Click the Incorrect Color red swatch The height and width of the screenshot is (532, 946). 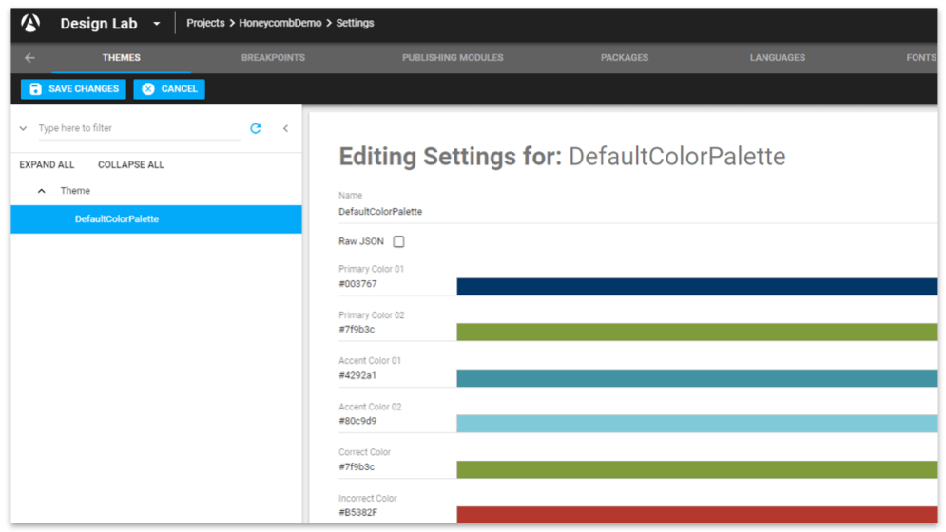pyautogui.click(x=697, y=515)
